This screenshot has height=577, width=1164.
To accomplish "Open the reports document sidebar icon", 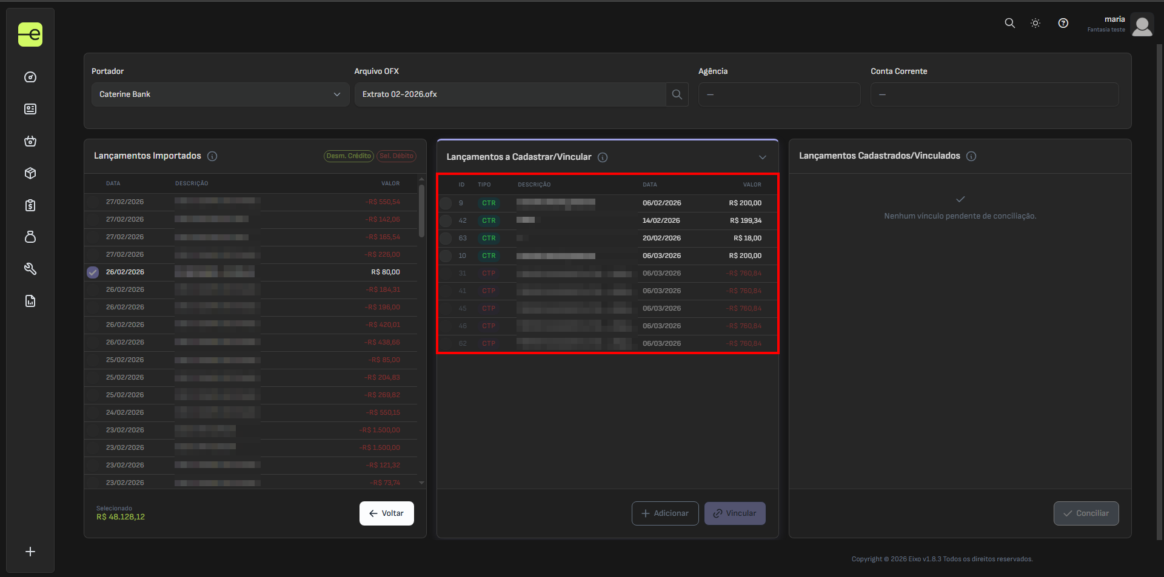I will [30, 301].
